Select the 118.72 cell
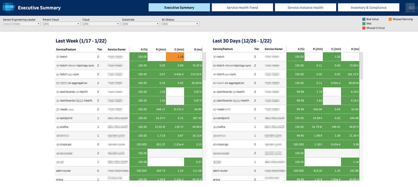The image size is (418, 187). 175,127
